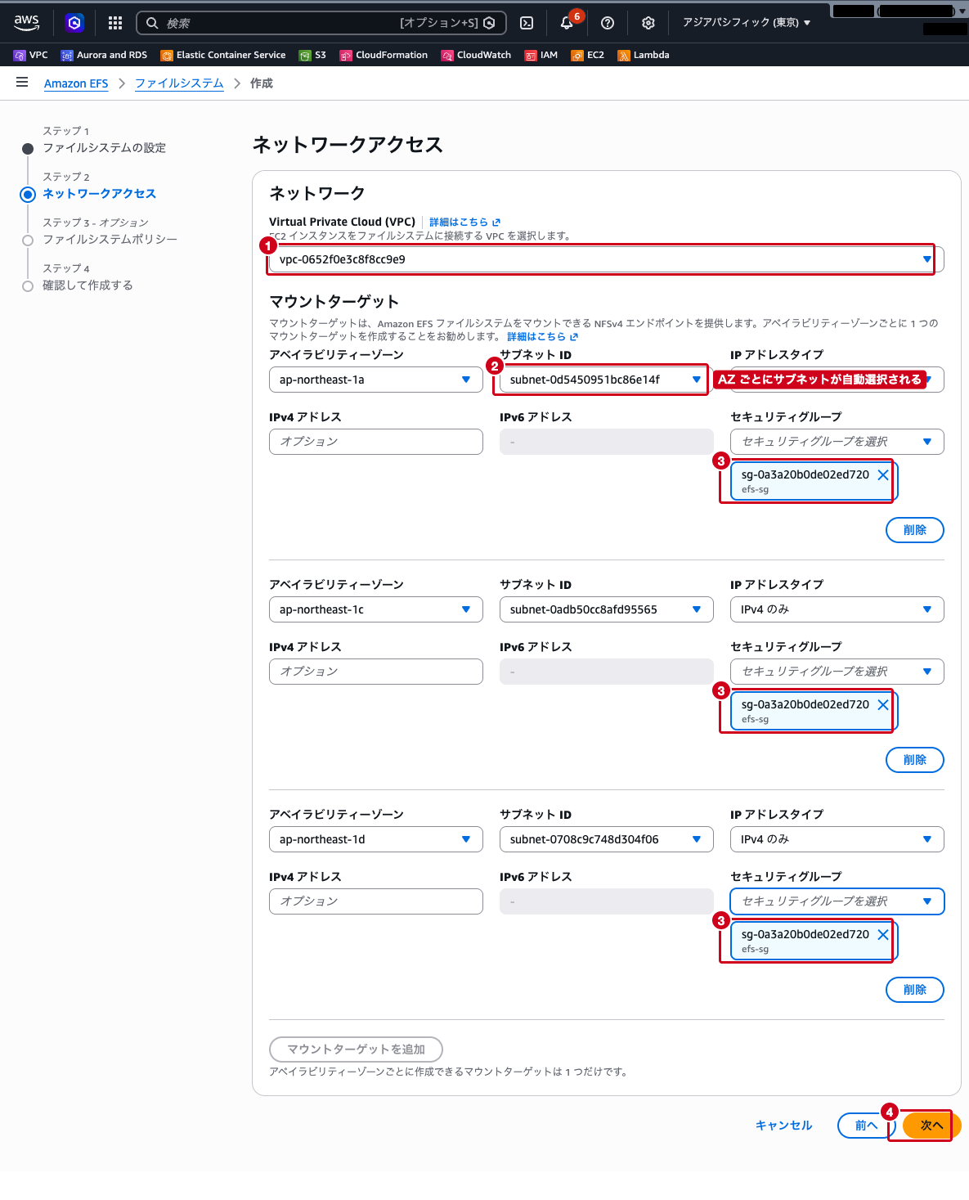Open Lambda service shortcut

(644, 55)
